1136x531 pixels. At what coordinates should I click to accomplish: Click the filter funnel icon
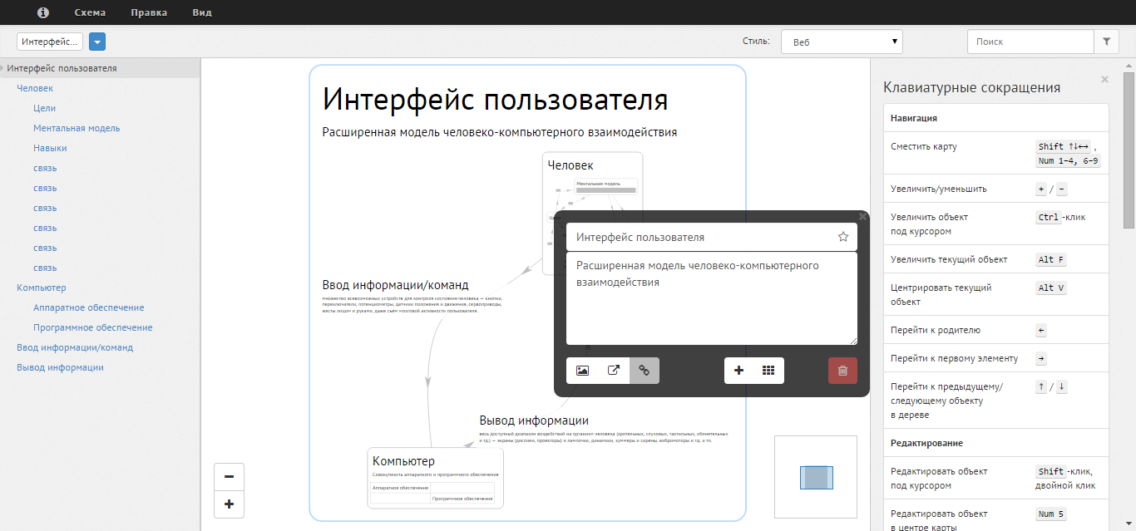(x=1106, y=42)
